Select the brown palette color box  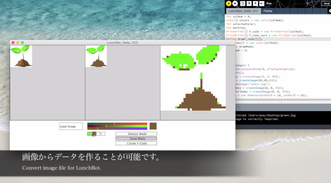point(94,134)
